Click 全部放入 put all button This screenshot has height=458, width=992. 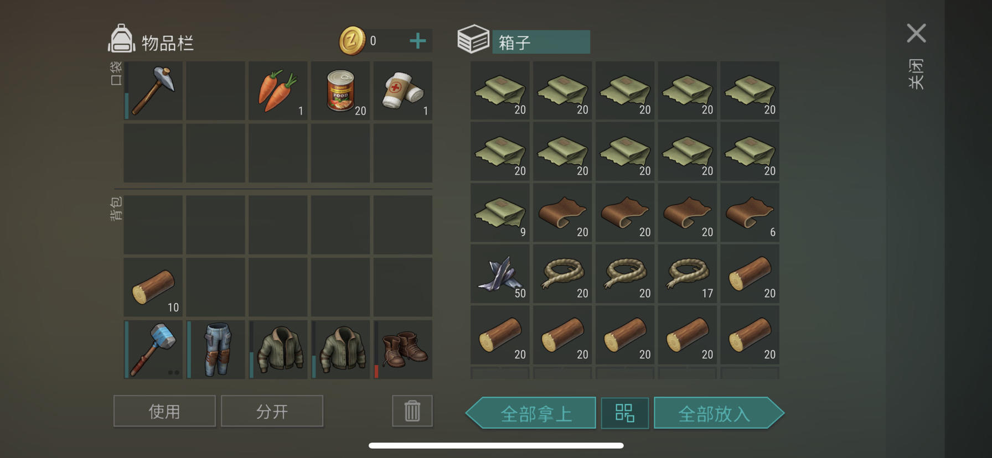pyautogui.click(x=719, y=413)
